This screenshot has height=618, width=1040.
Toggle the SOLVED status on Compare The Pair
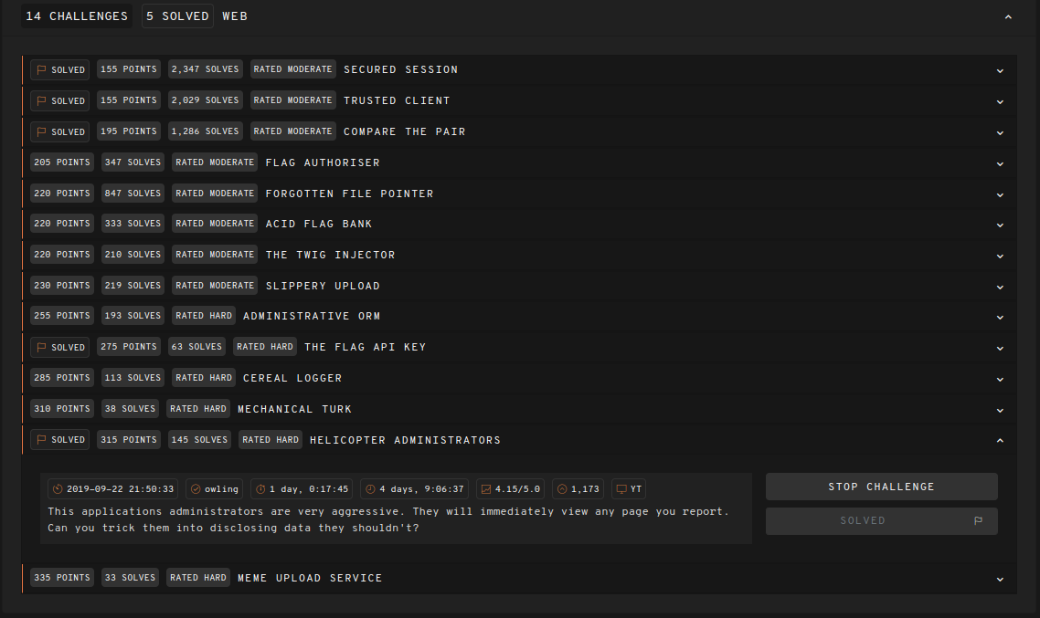[x=59, y=131]
